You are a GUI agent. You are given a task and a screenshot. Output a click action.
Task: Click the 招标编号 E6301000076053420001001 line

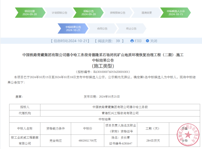click(103, 72)
